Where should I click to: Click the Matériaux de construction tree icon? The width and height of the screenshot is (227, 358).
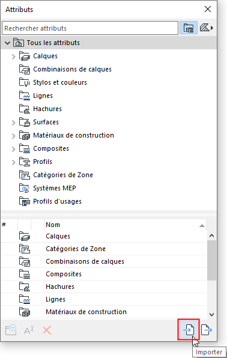(25, 135)
